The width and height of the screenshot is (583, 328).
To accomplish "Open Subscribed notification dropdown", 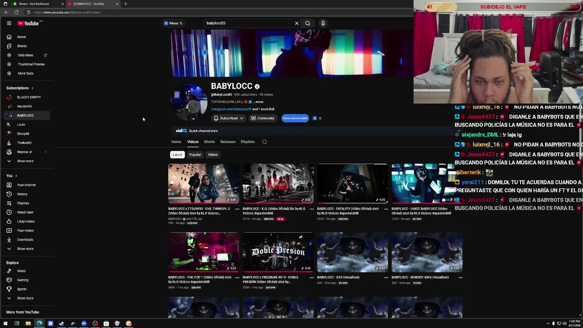I will [229, 118].
